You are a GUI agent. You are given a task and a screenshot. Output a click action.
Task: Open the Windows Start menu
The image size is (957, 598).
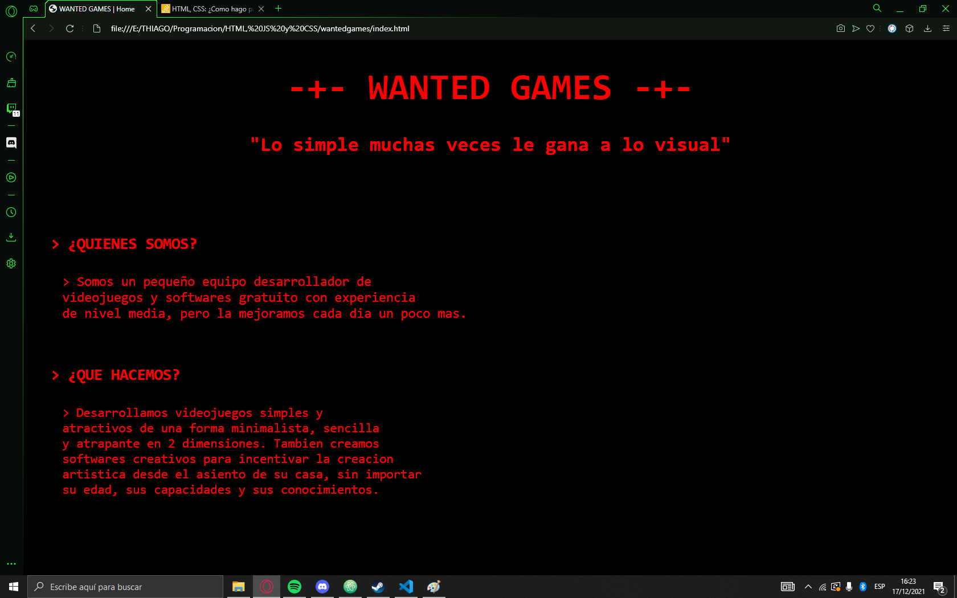pos(14,587)
